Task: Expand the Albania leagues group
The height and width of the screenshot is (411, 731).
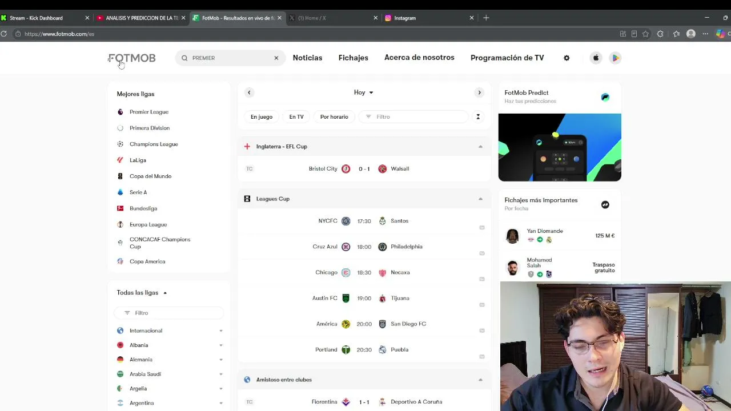Action: coord(220,345)
